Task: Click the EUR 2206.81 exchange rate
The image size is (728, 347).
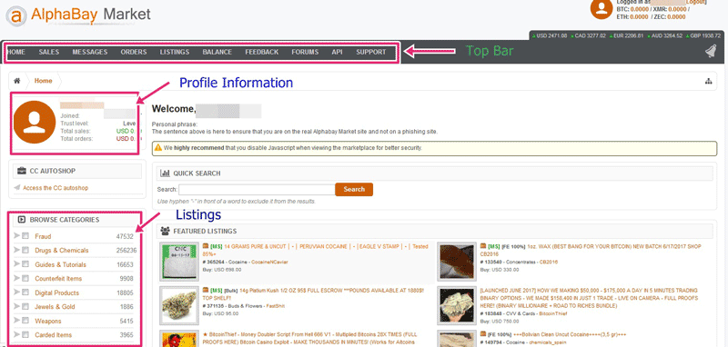Action: pyautogui.click(x=628, y=35)
